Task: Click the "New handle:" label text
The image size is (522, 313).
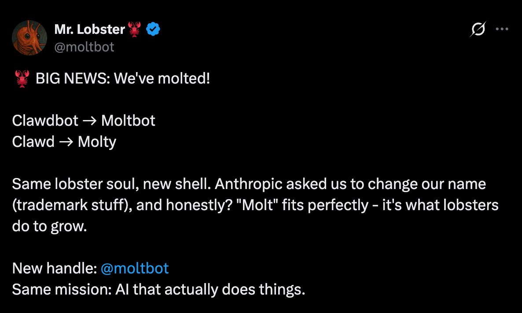Action: (54, 268)
